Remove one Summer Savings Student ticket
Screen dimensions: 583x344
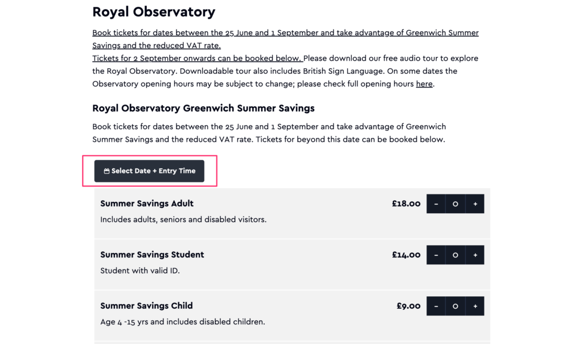click(436, 255)
